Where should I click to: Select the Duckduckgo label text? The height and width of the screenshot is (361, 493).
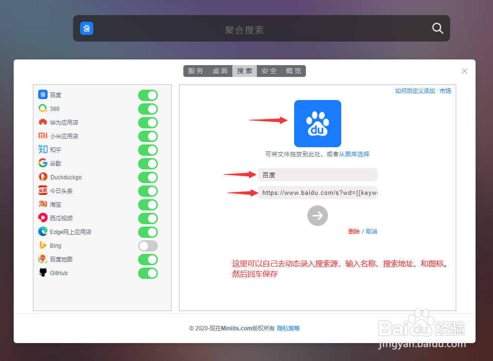click(66, 177)
